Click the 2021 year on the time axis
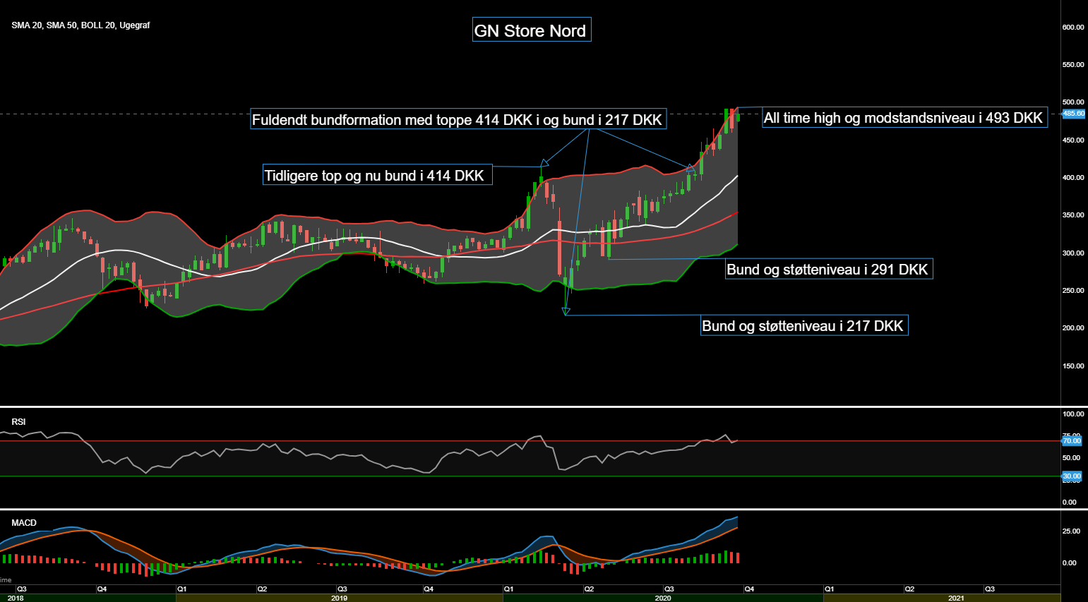1088x602 pixels. [956, 598]
